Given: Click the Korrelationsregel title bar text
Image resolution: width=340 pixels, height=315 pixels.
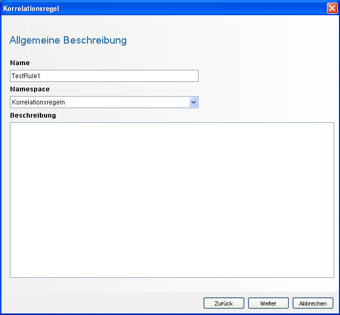Looking at the screenshot, I should [31, 9].
